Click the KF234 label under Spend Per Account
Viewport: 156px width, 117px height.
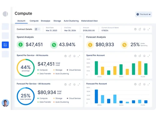[100, 77]
